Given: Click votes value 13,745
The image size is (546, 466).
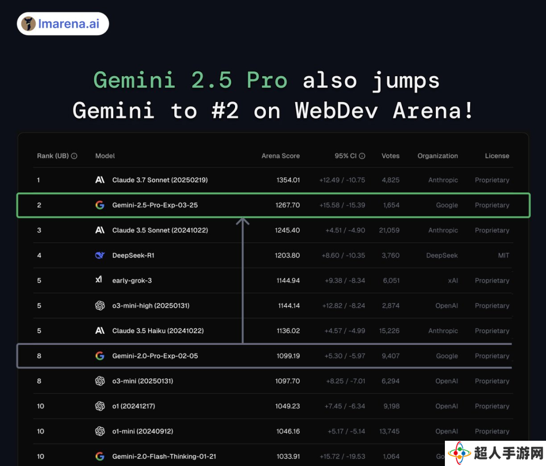Looking at the screenshot, I should pos(389,431).
